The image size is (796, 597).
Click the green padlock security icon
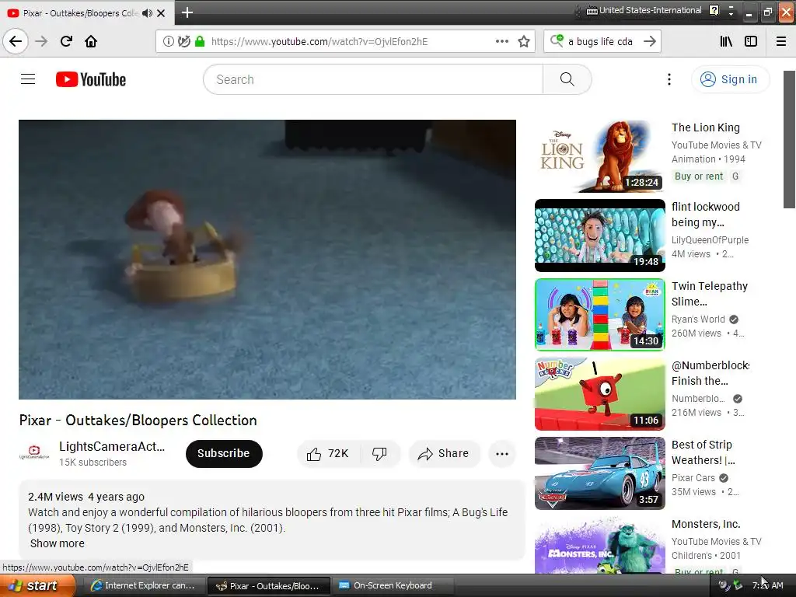pyautogui.click(x=200, y=42)
